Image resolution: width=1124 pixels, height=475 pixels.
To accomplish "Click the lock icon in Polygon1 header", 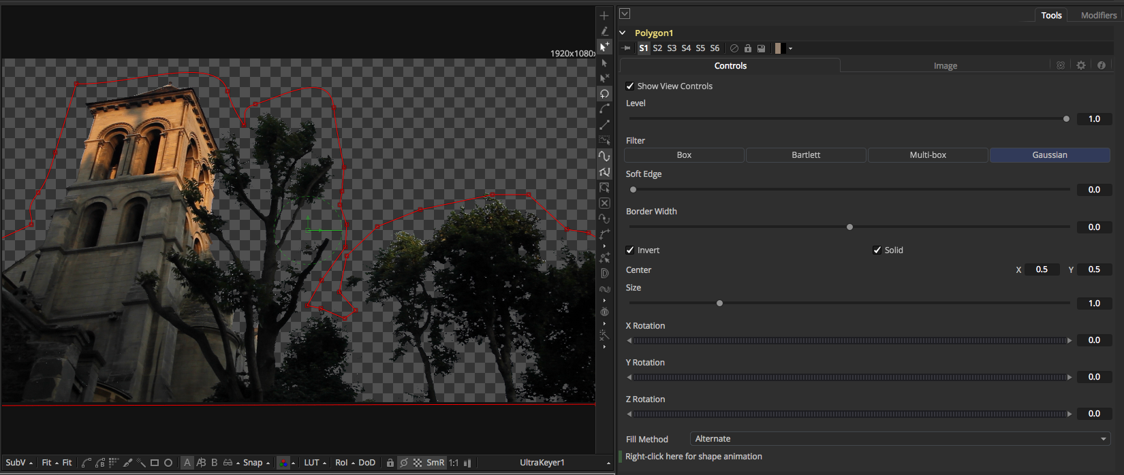I will [748, 48].
